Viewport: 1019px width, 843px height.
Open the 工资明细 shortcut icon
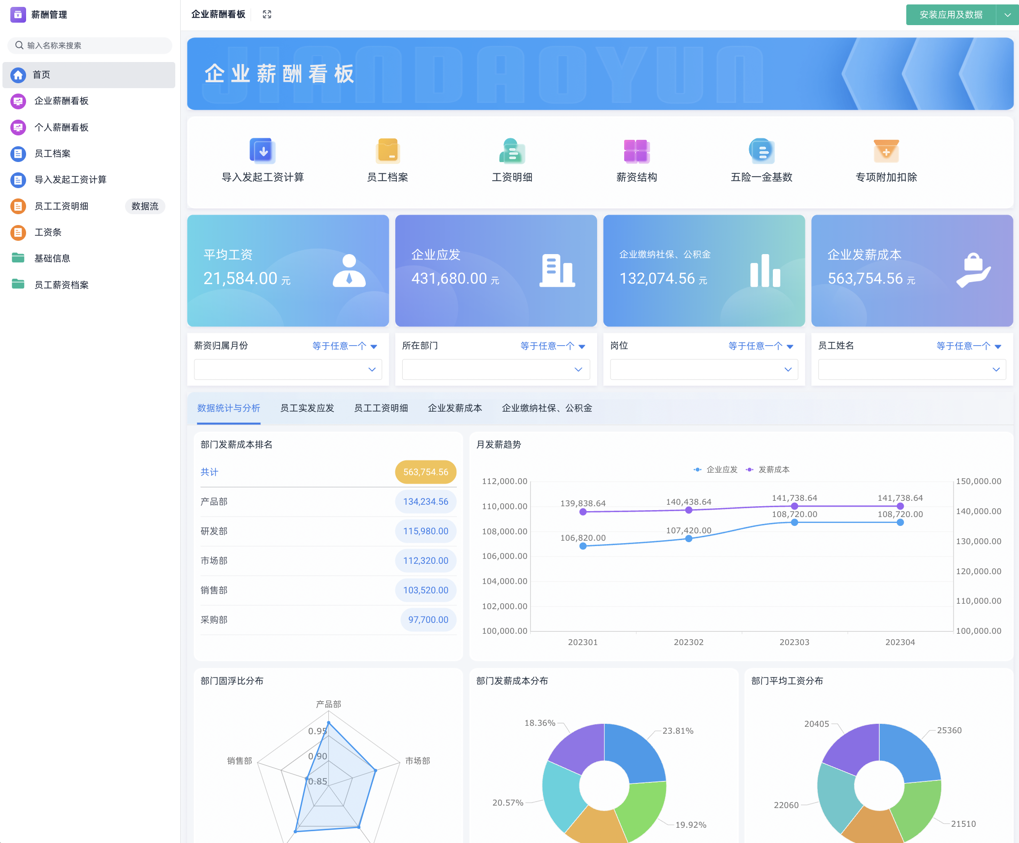click(512, 151)
